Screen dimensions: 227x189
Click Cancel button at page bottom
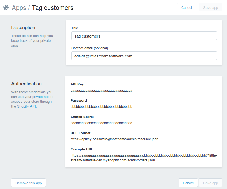coord(188,183)
